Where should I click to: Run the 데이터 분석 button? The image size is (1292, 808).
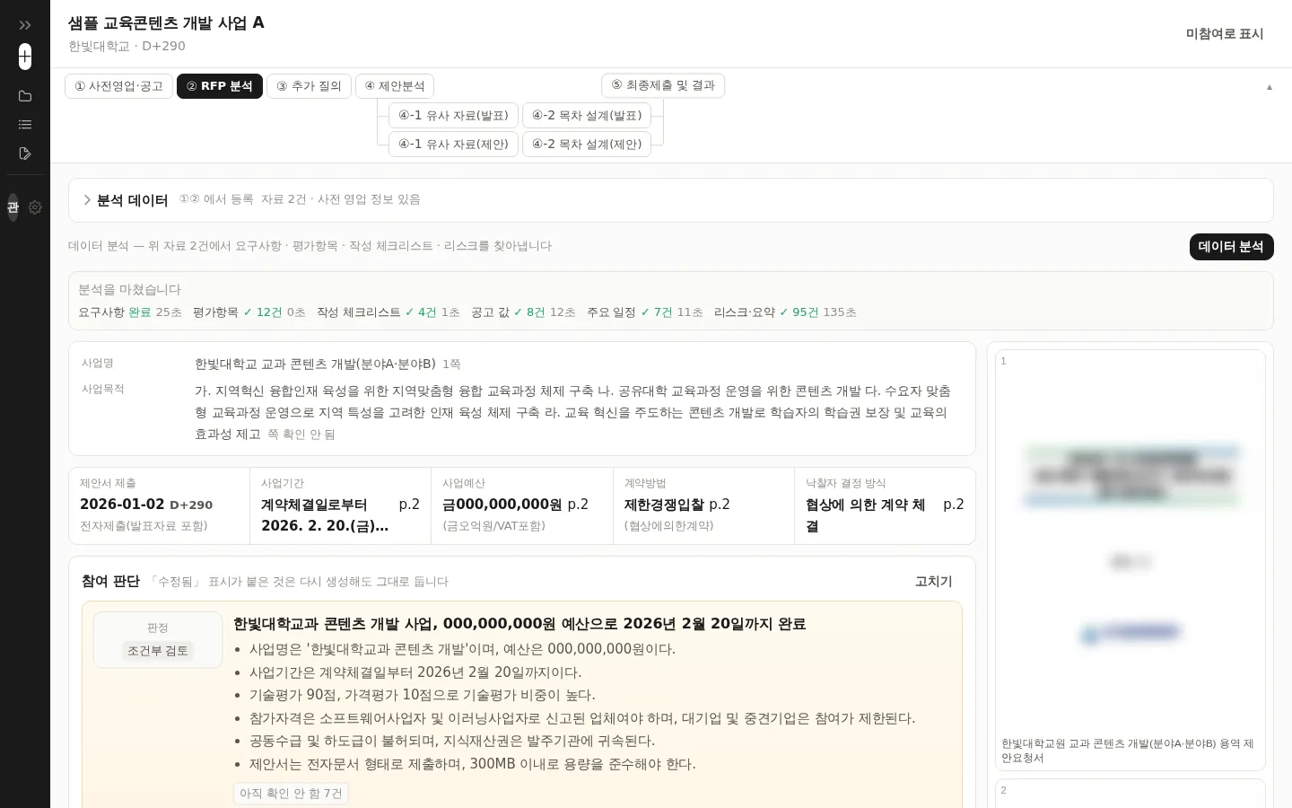(1231, 247)
